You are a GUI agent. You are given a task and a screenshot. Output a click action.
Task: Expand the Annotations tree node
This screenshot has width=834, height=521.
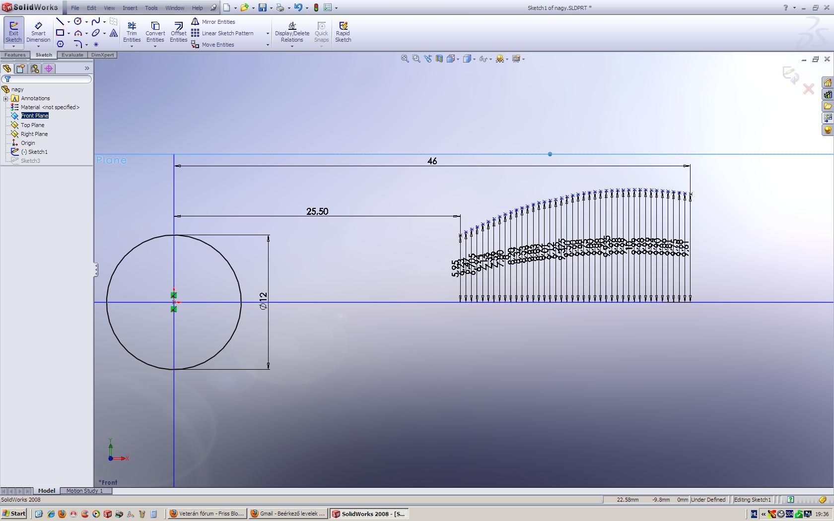click(x=6, y=98)
